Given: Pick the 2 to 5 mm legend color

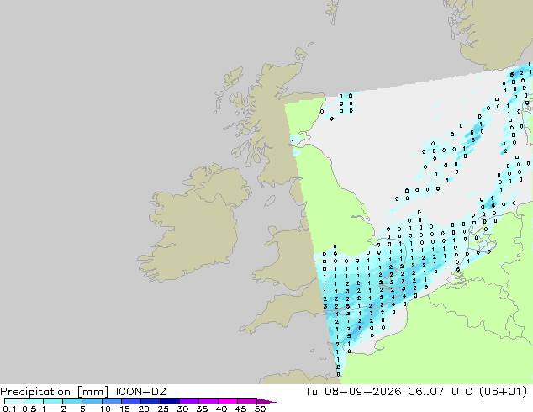Looking at the screenshot, I should point(72,401).
